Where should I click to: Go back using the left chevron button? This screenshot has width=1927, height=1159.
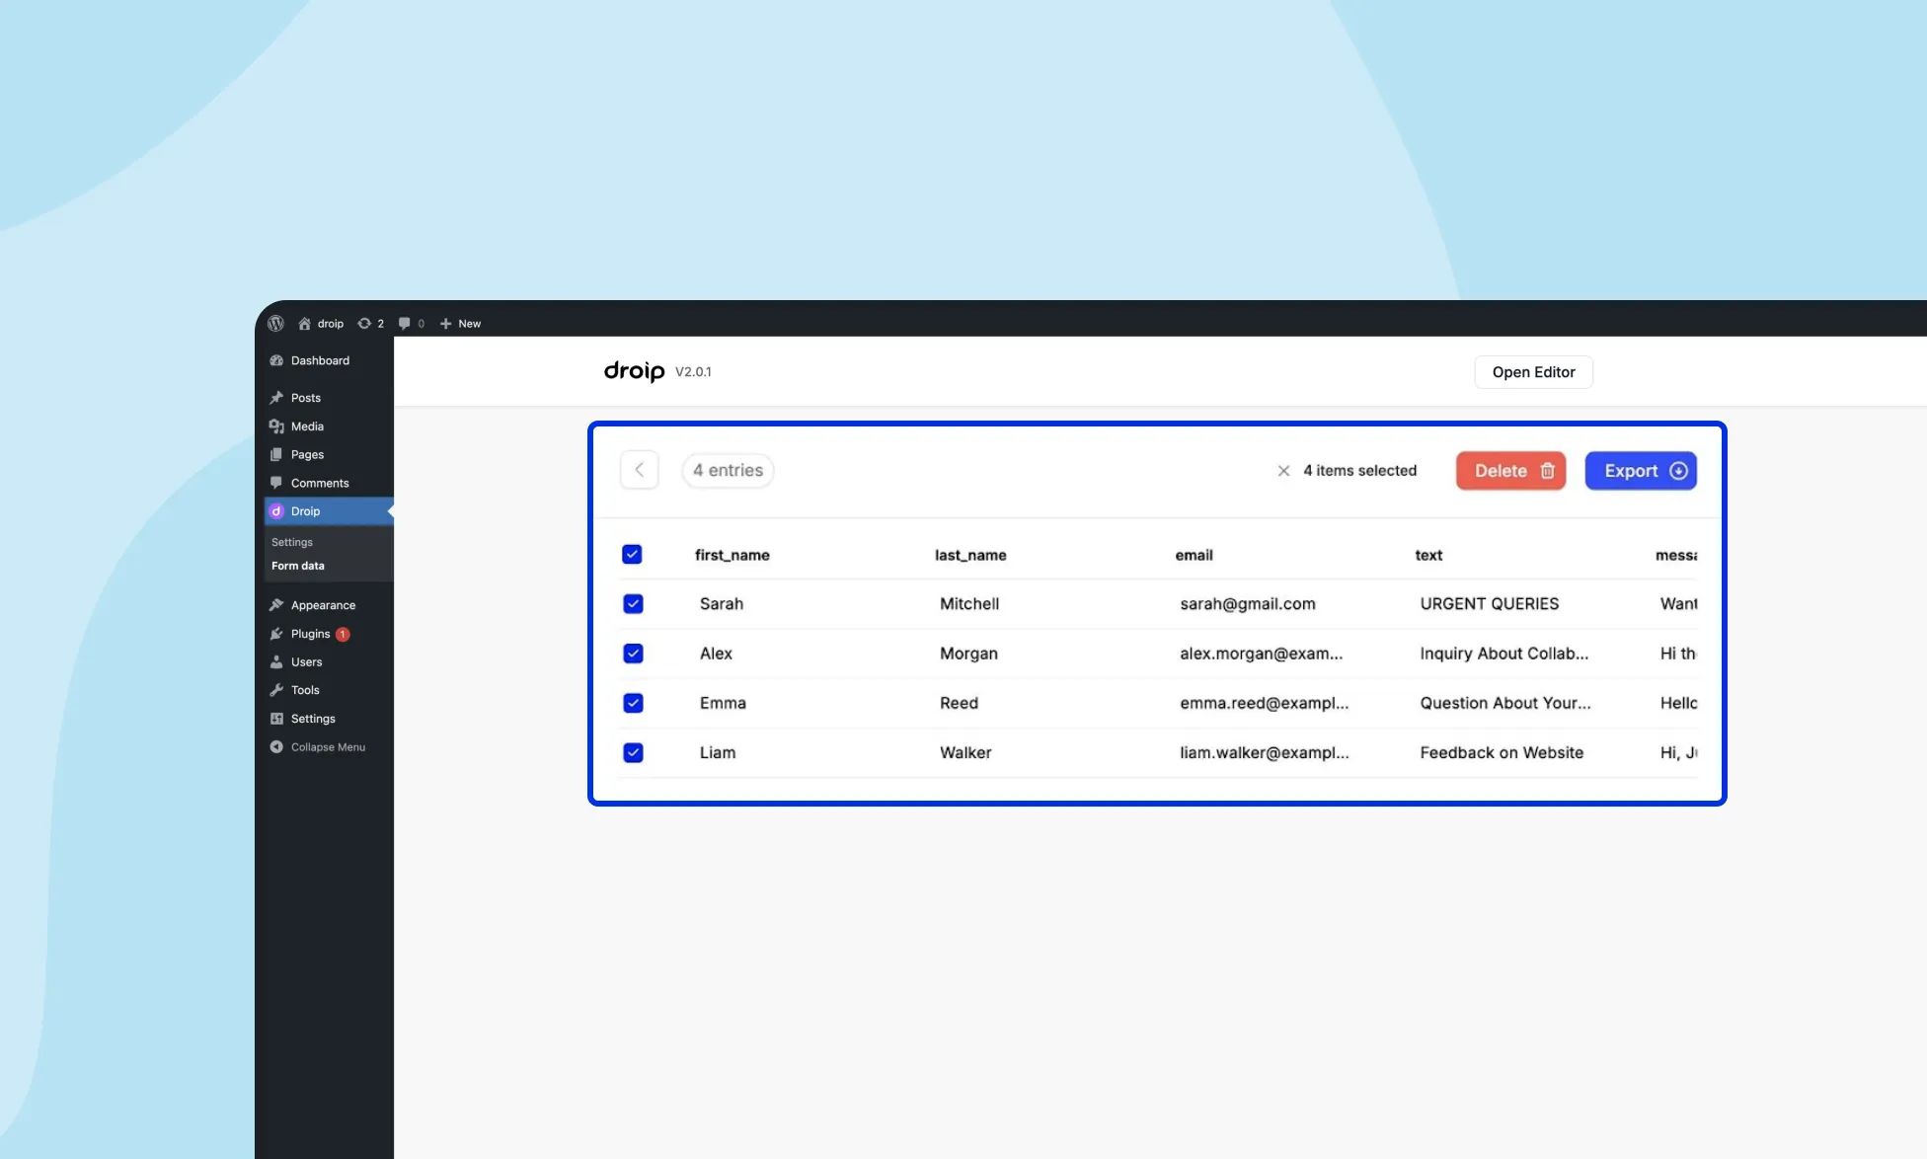pyautogui.click(x=640, y=470)
